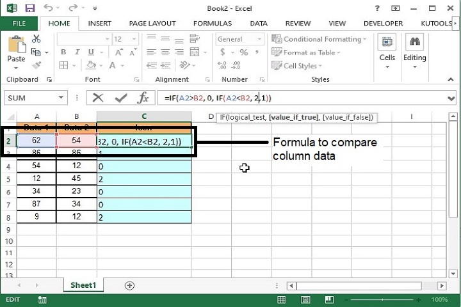Click the Accounting Number Format dollar icon

coord(223,52)
